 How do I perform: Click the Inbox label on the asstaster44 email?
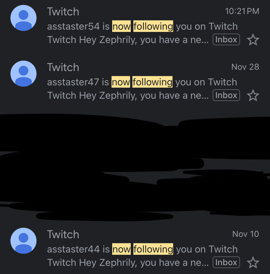point(226,262)
